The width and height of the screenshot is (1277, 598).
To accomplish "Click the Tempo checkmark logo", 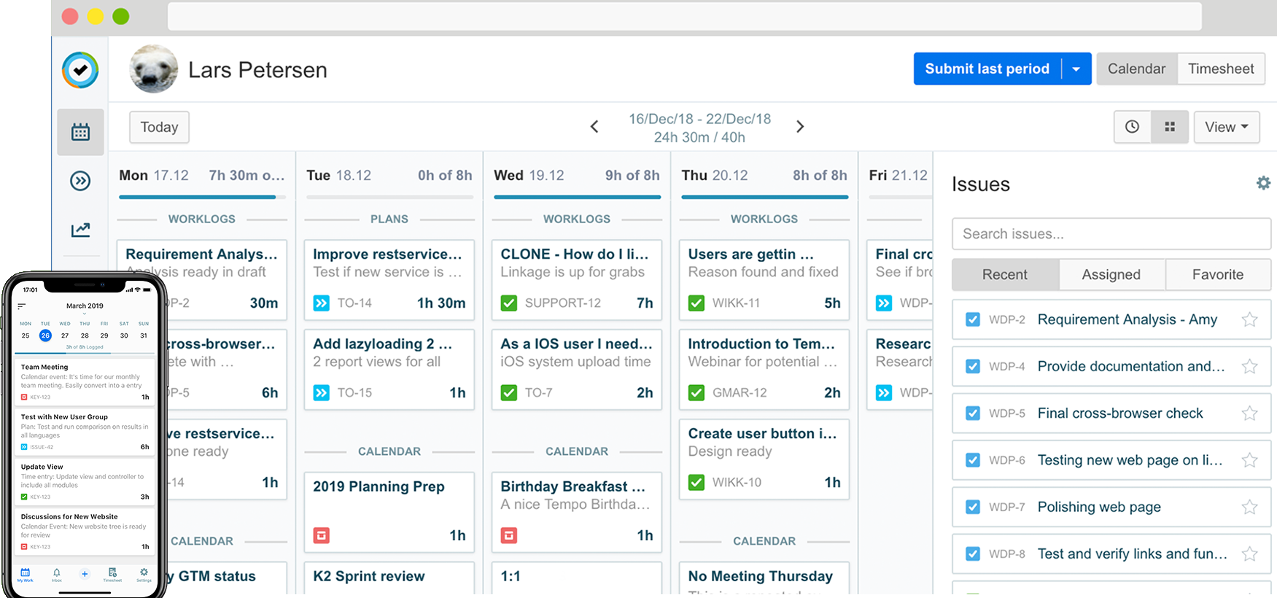I will 80,70.
